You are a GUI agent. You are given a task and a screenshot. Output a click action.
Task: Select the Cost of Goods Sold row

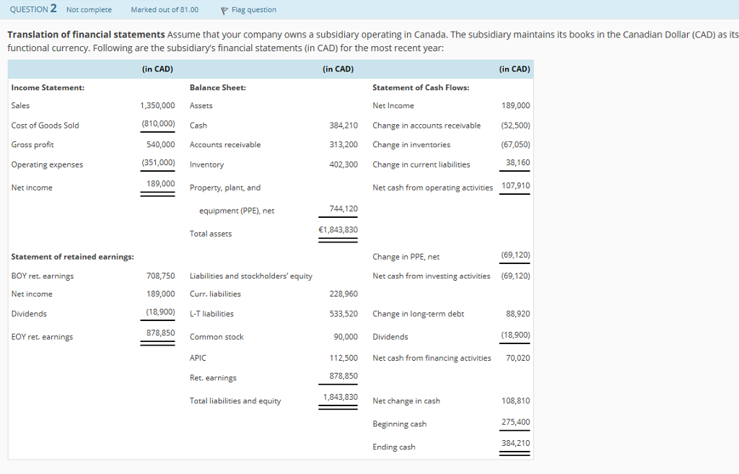(47, 125)
